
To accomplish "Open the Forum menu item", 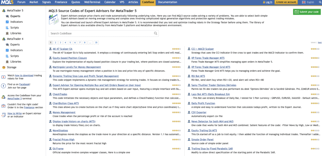I will click(21, 2).
